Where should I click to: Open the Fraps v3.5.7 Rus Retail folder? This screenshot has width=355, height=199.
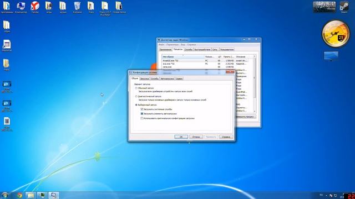(105, 8)
